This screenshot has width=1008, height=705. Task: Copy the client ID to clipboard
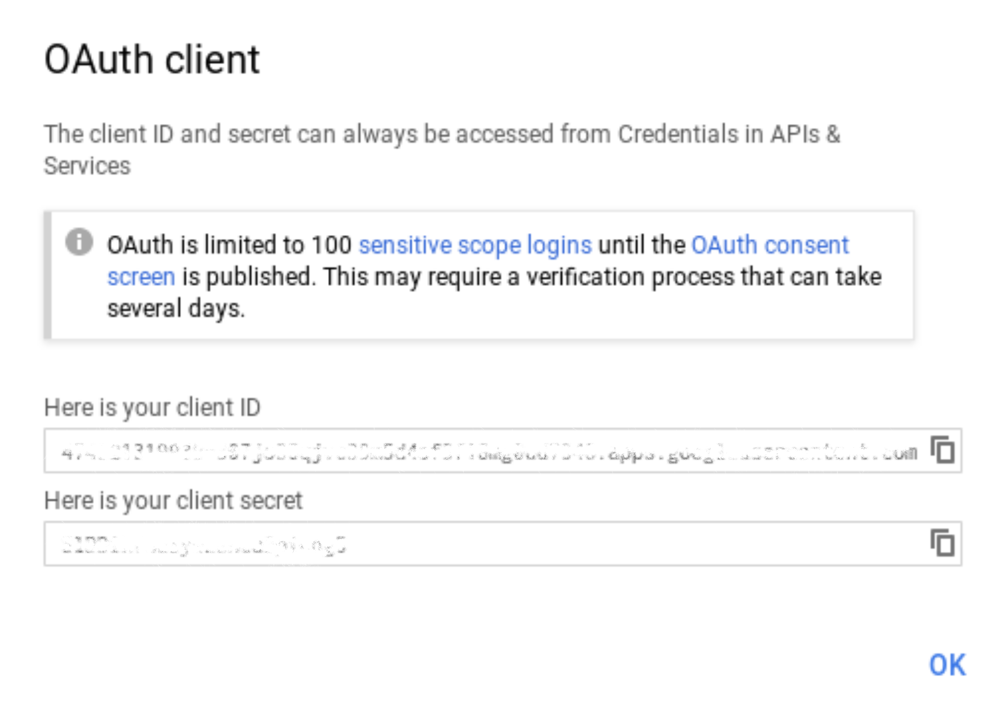(x=943, y=449)
